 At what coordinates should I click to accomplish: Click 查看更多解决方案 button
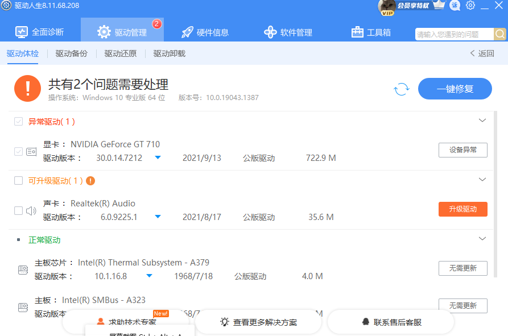258,322
